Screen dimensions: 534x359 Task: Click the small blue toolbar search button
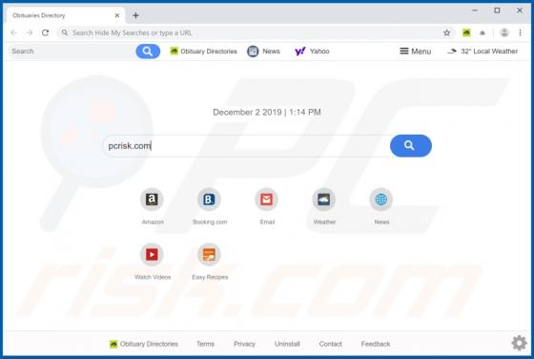[148, 52]
